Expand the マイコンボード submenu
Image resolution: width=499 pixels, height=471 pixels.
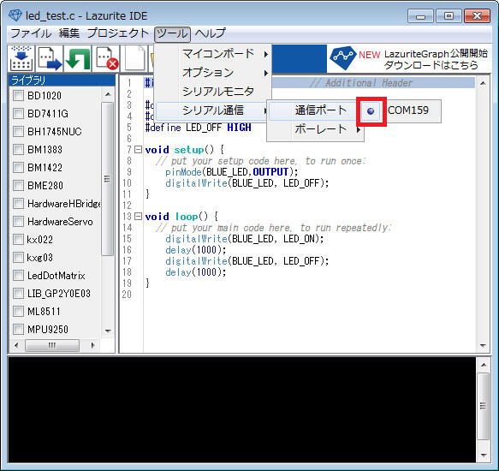pos(213,54)
